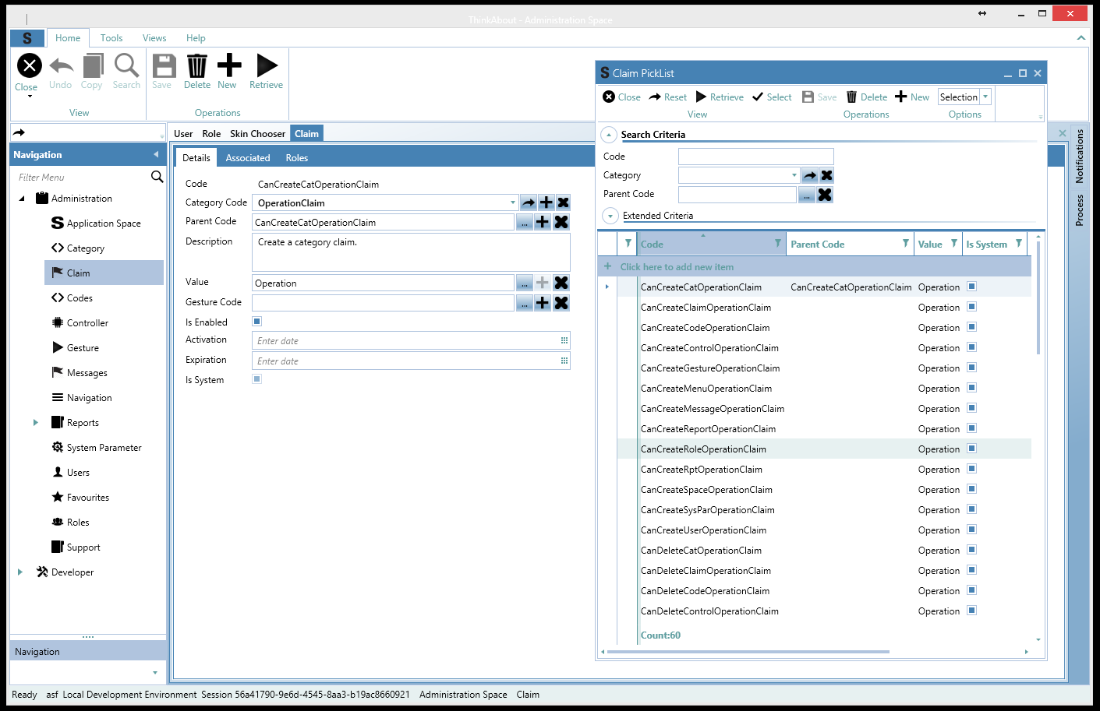Click Reset in Claim PickList toolbar
The height and width of the screenshot is (711, 1100).
(668, 97)
